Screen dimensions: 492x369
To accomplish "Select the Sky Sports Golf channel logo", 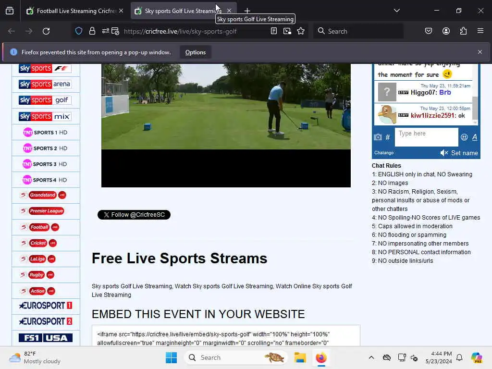I will (x=46, y=100).
